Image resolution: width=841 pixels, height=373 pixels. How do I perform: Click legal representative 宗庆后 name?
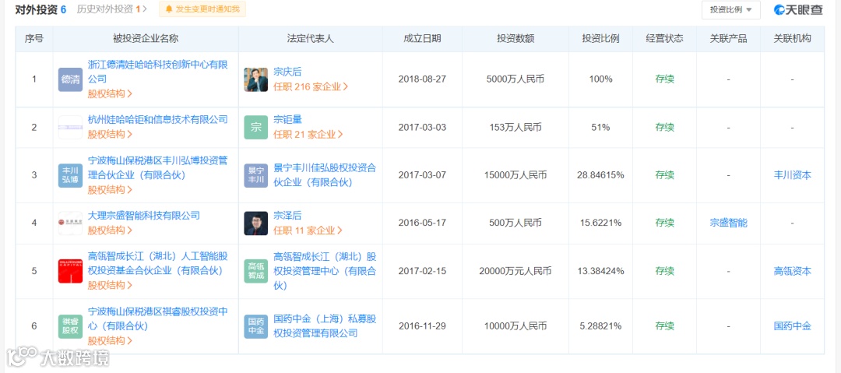(287, 72)
